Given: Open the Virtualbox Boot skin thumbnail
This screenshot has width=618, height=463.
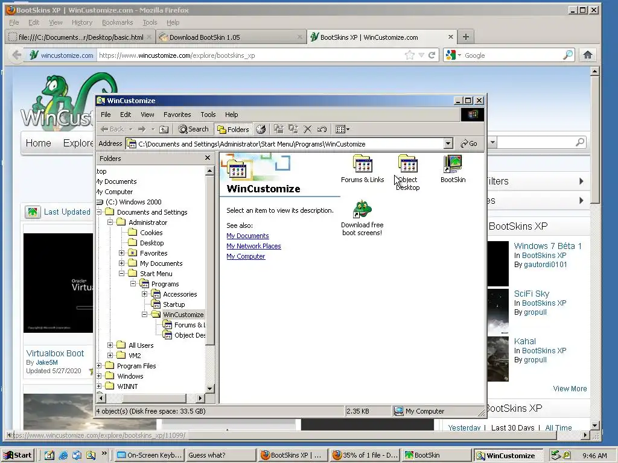Looking at the screenshot, I should pyautogui.click(x=59, y=283).
